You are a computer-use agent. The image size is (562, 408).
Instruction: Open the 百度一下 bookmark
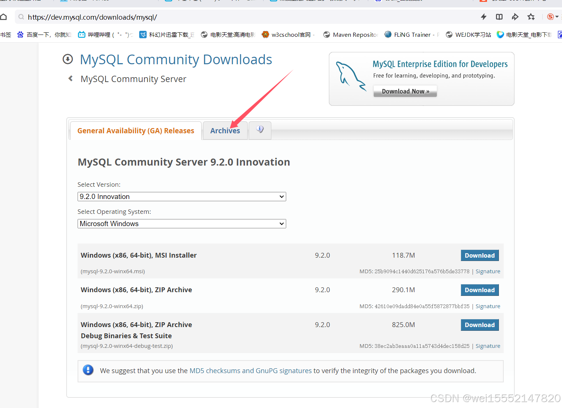[x=44, y=35]
